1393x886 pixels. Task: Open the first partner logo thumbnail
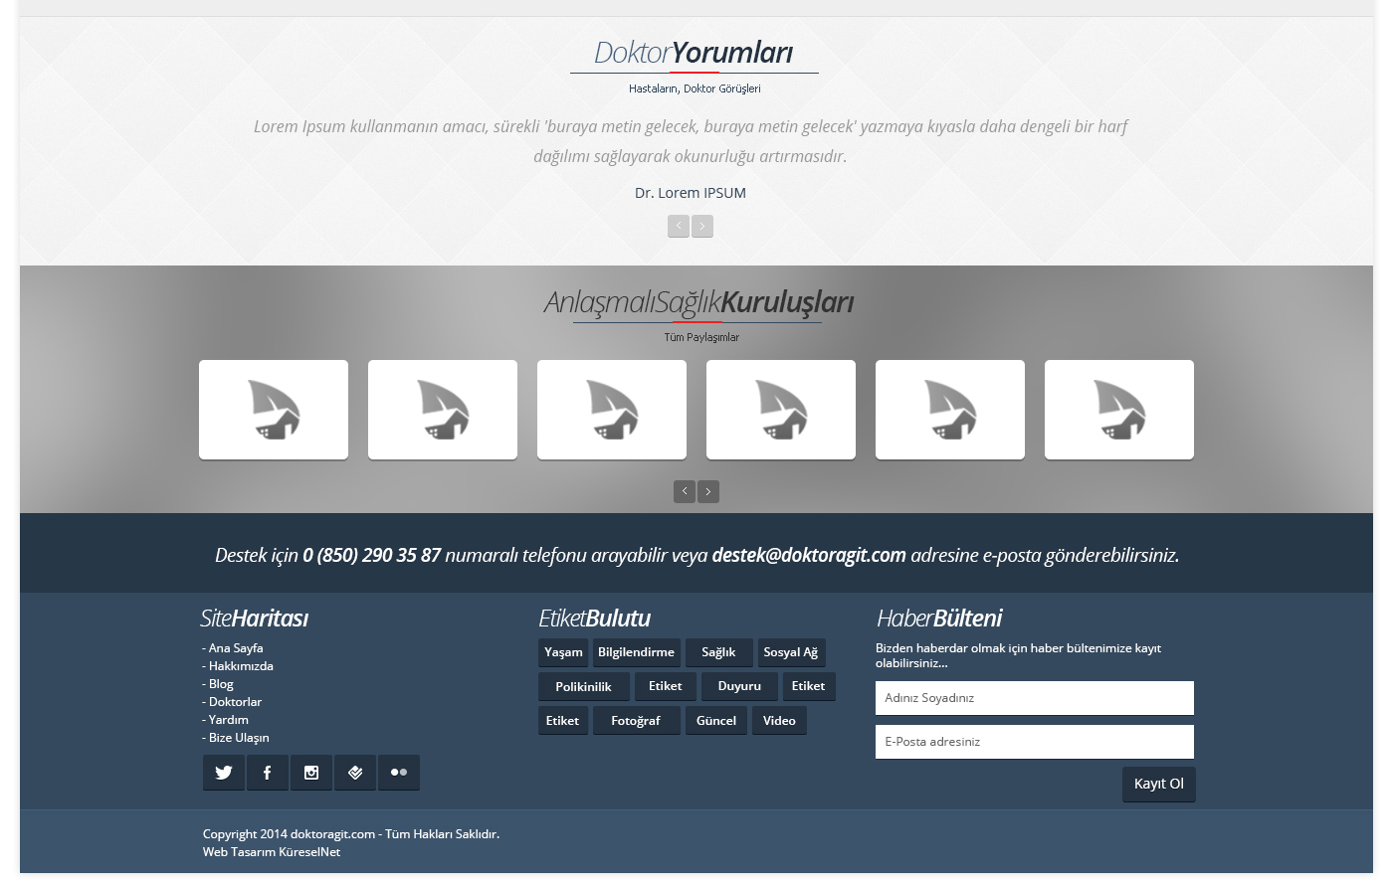tap(274, 410)
